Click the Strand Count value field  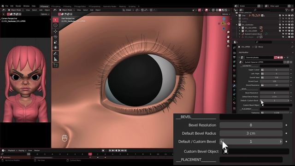[274, 81]
